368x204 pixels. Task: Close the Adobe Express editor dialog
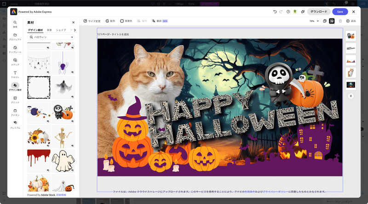coord(353,12)
